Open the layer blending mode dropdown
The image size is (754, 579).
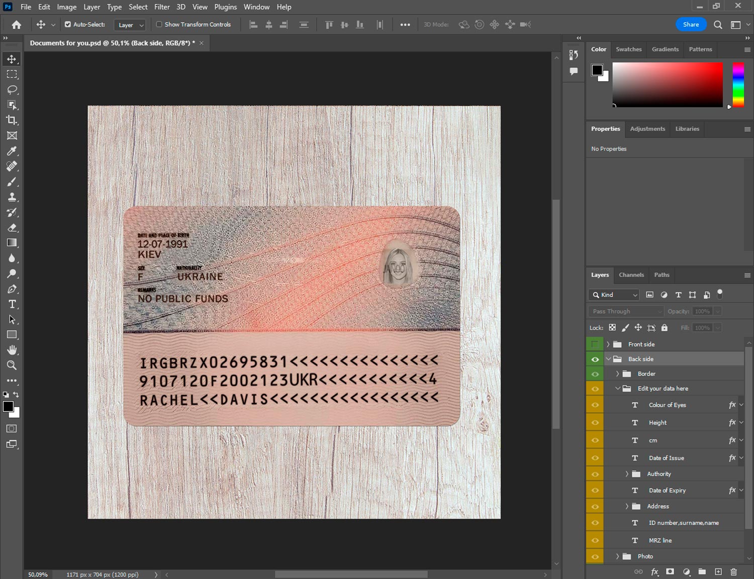click(625, 311)
